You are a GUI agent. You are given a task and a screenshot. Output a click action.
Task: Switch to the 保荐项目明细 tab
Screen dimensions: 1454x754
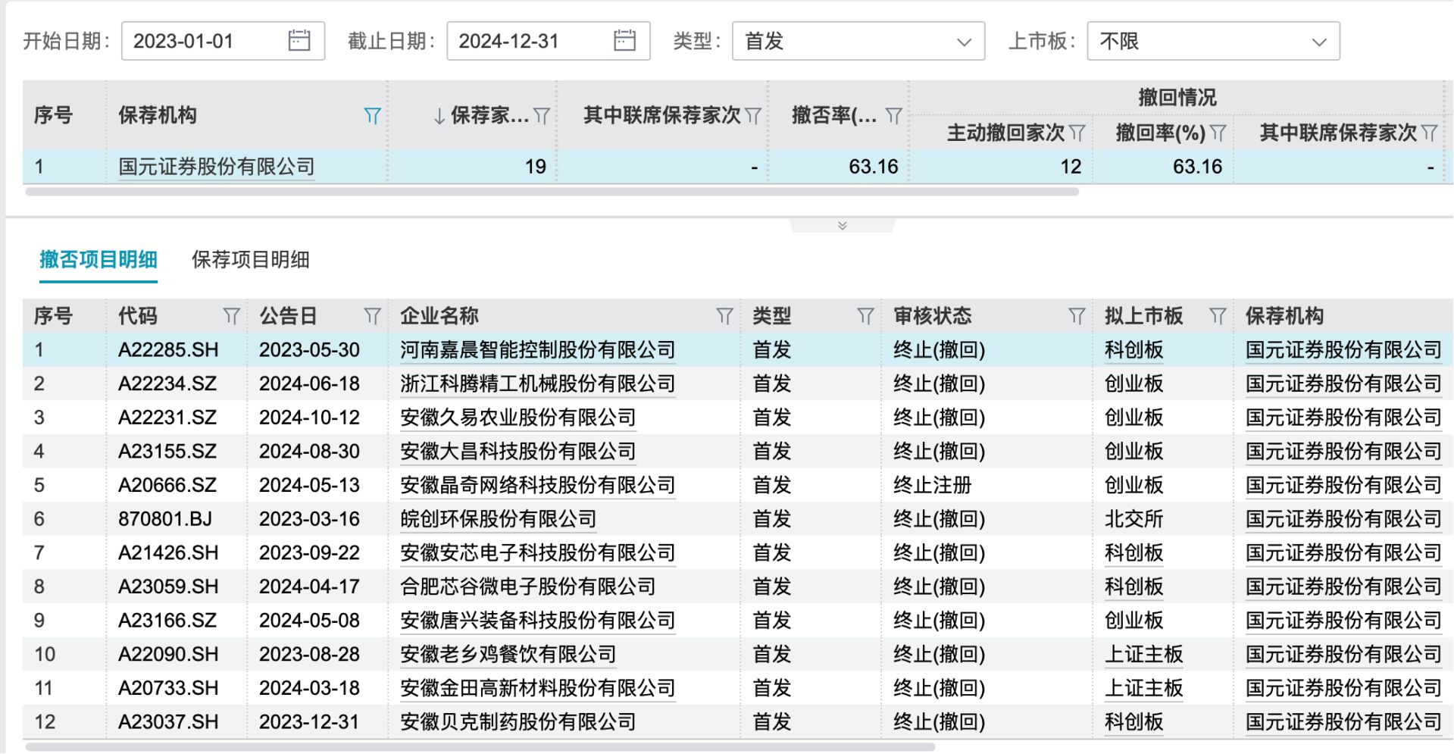[x=250, y=260]
